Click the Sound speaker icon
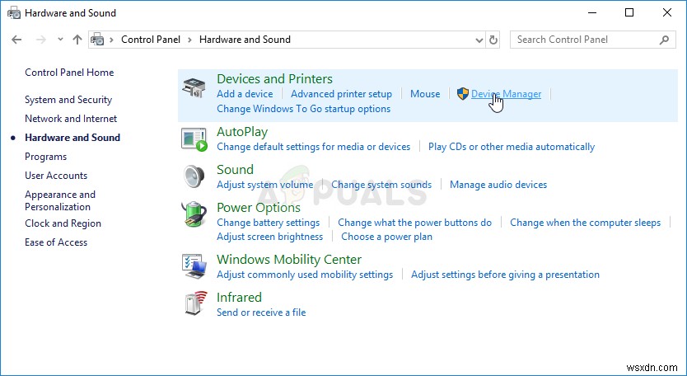Viewport: 687px width, 376px height. (x=194, y=177)
